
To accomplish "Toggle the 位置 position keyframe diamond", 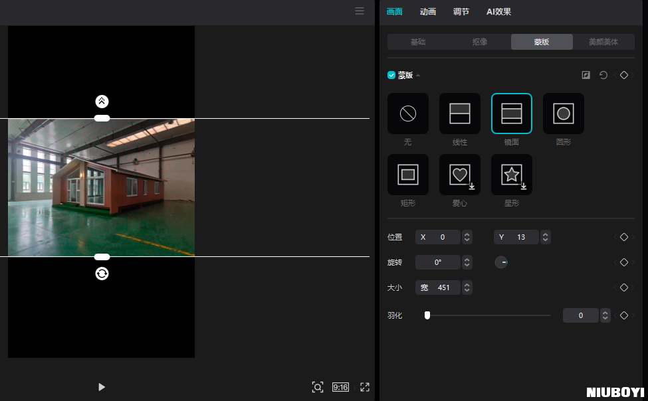I will tap(623, 237).
